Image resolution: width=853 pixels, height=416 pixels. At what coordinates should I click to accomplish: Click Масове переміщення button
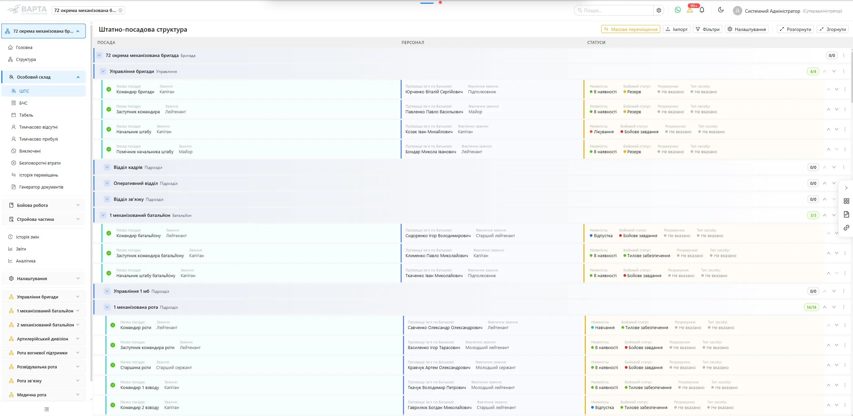[x=630, y=29]
